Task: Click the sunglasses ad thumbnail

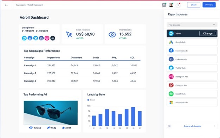Action: tap(51, 113)
